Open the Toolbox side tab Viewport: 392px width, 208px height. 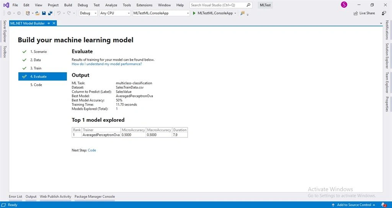[5, 52]
